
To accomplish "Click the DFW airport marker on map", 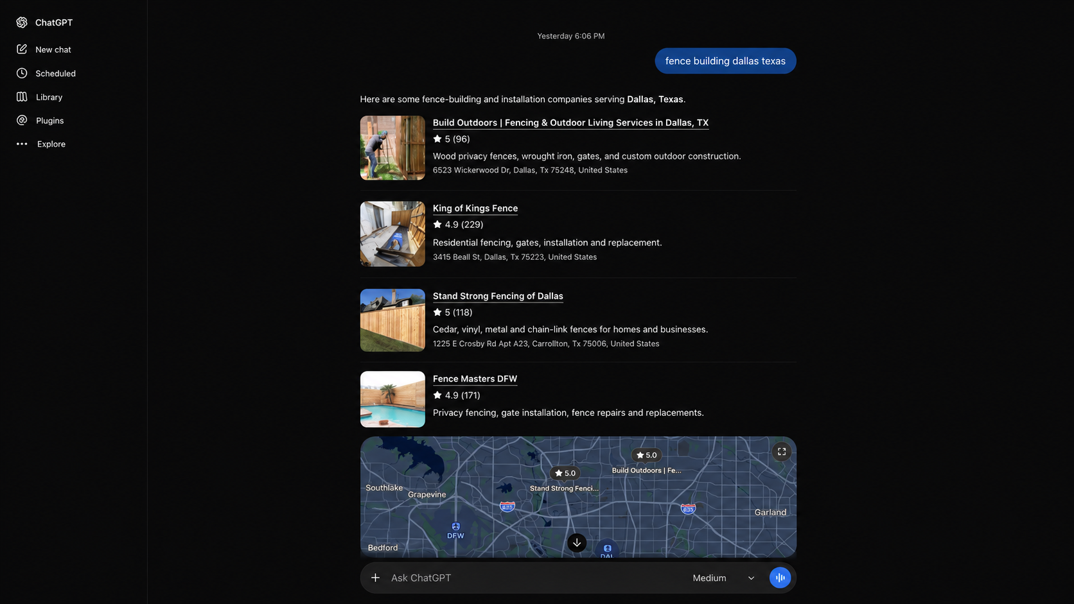I will pos(455,530).
